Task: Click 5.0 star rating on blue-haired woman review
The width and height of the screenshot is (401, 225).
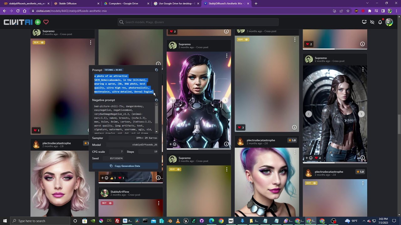Action: click(292, 140)
